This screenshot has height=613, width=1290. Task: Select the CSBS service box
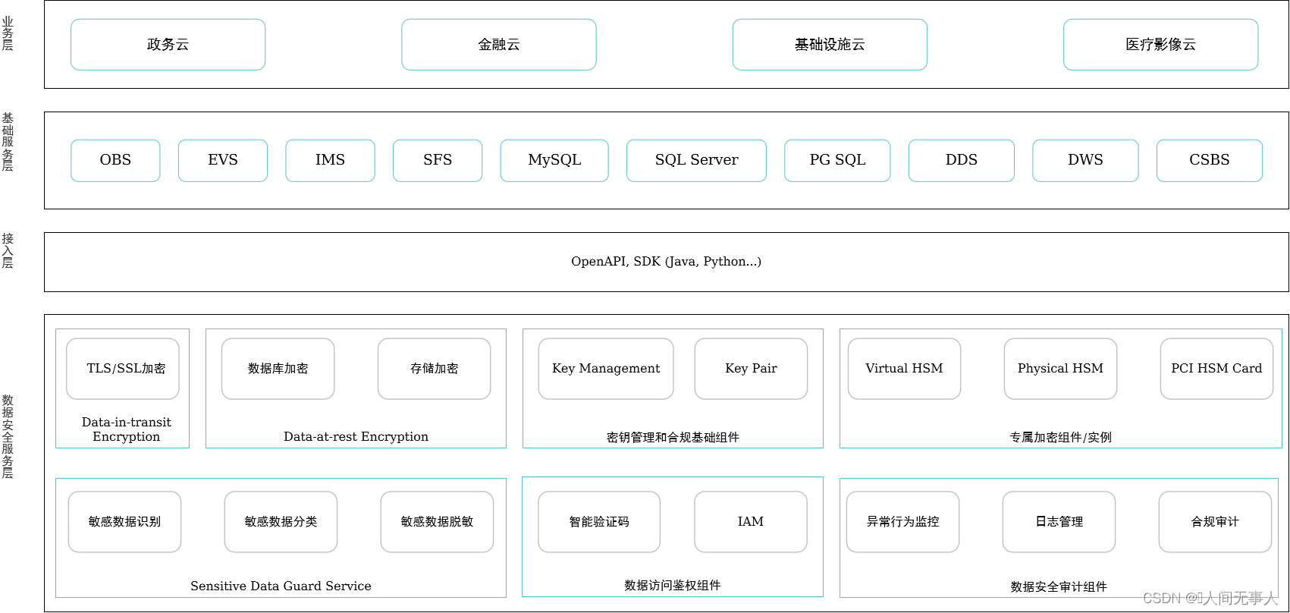(1210, 160)
